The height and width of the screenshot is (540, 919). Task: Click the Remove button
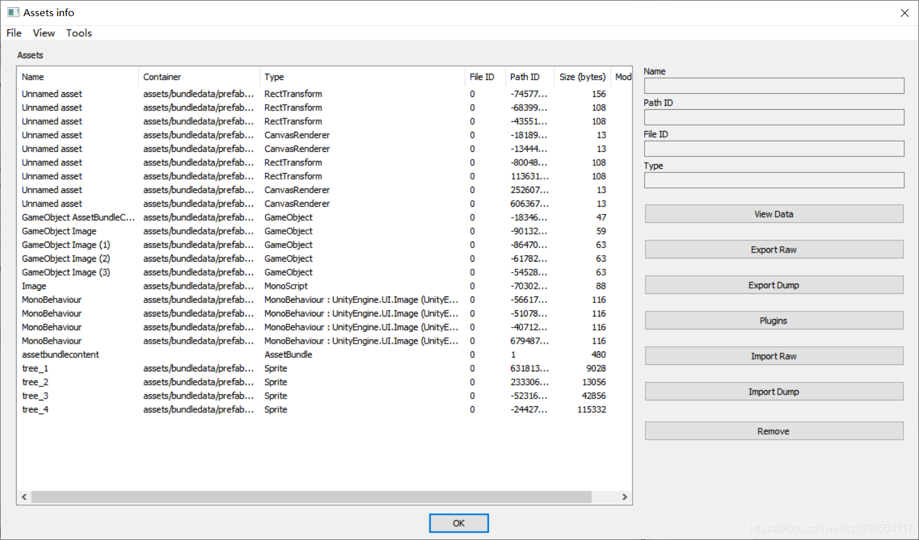tap(773, 431)
